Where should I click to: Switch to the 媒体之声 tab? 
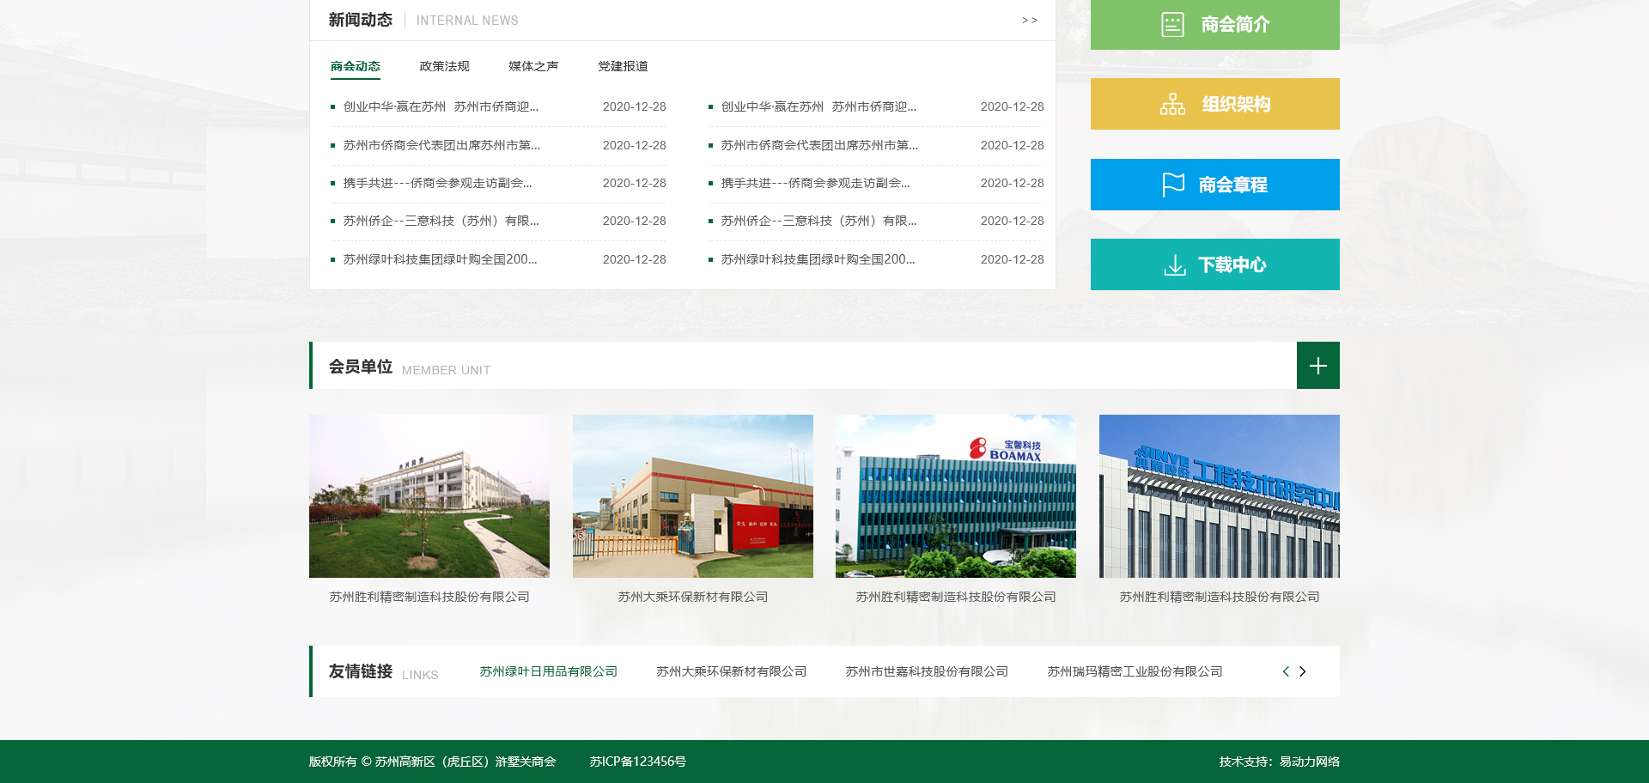[x=532, y=66]
